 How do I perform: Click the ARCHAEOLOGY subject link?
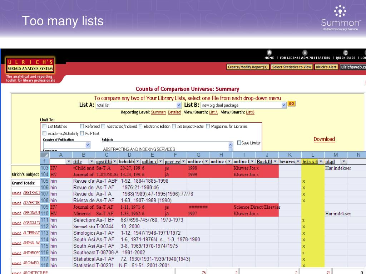31,263
